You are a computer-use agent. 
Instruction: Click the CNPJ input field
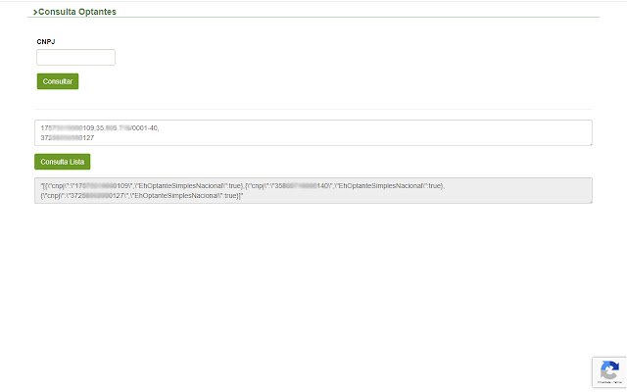[x=76, y=57]
